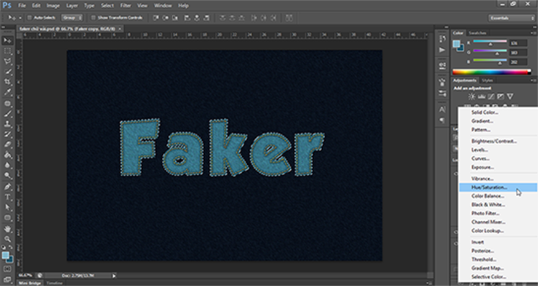Activate the Pen tool

point(7,186)
